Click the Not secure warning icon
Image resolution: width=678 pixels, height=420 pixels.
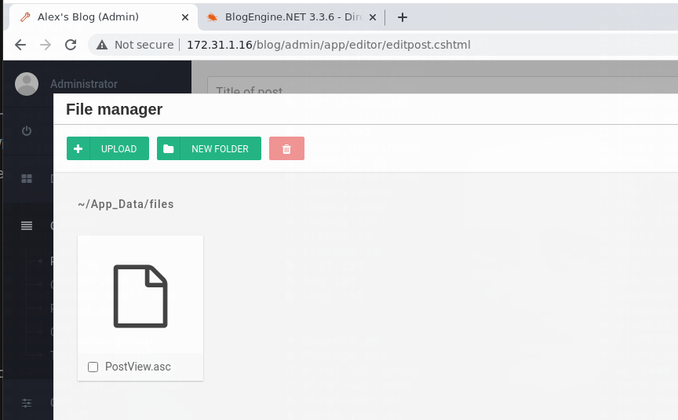point(102,45)
